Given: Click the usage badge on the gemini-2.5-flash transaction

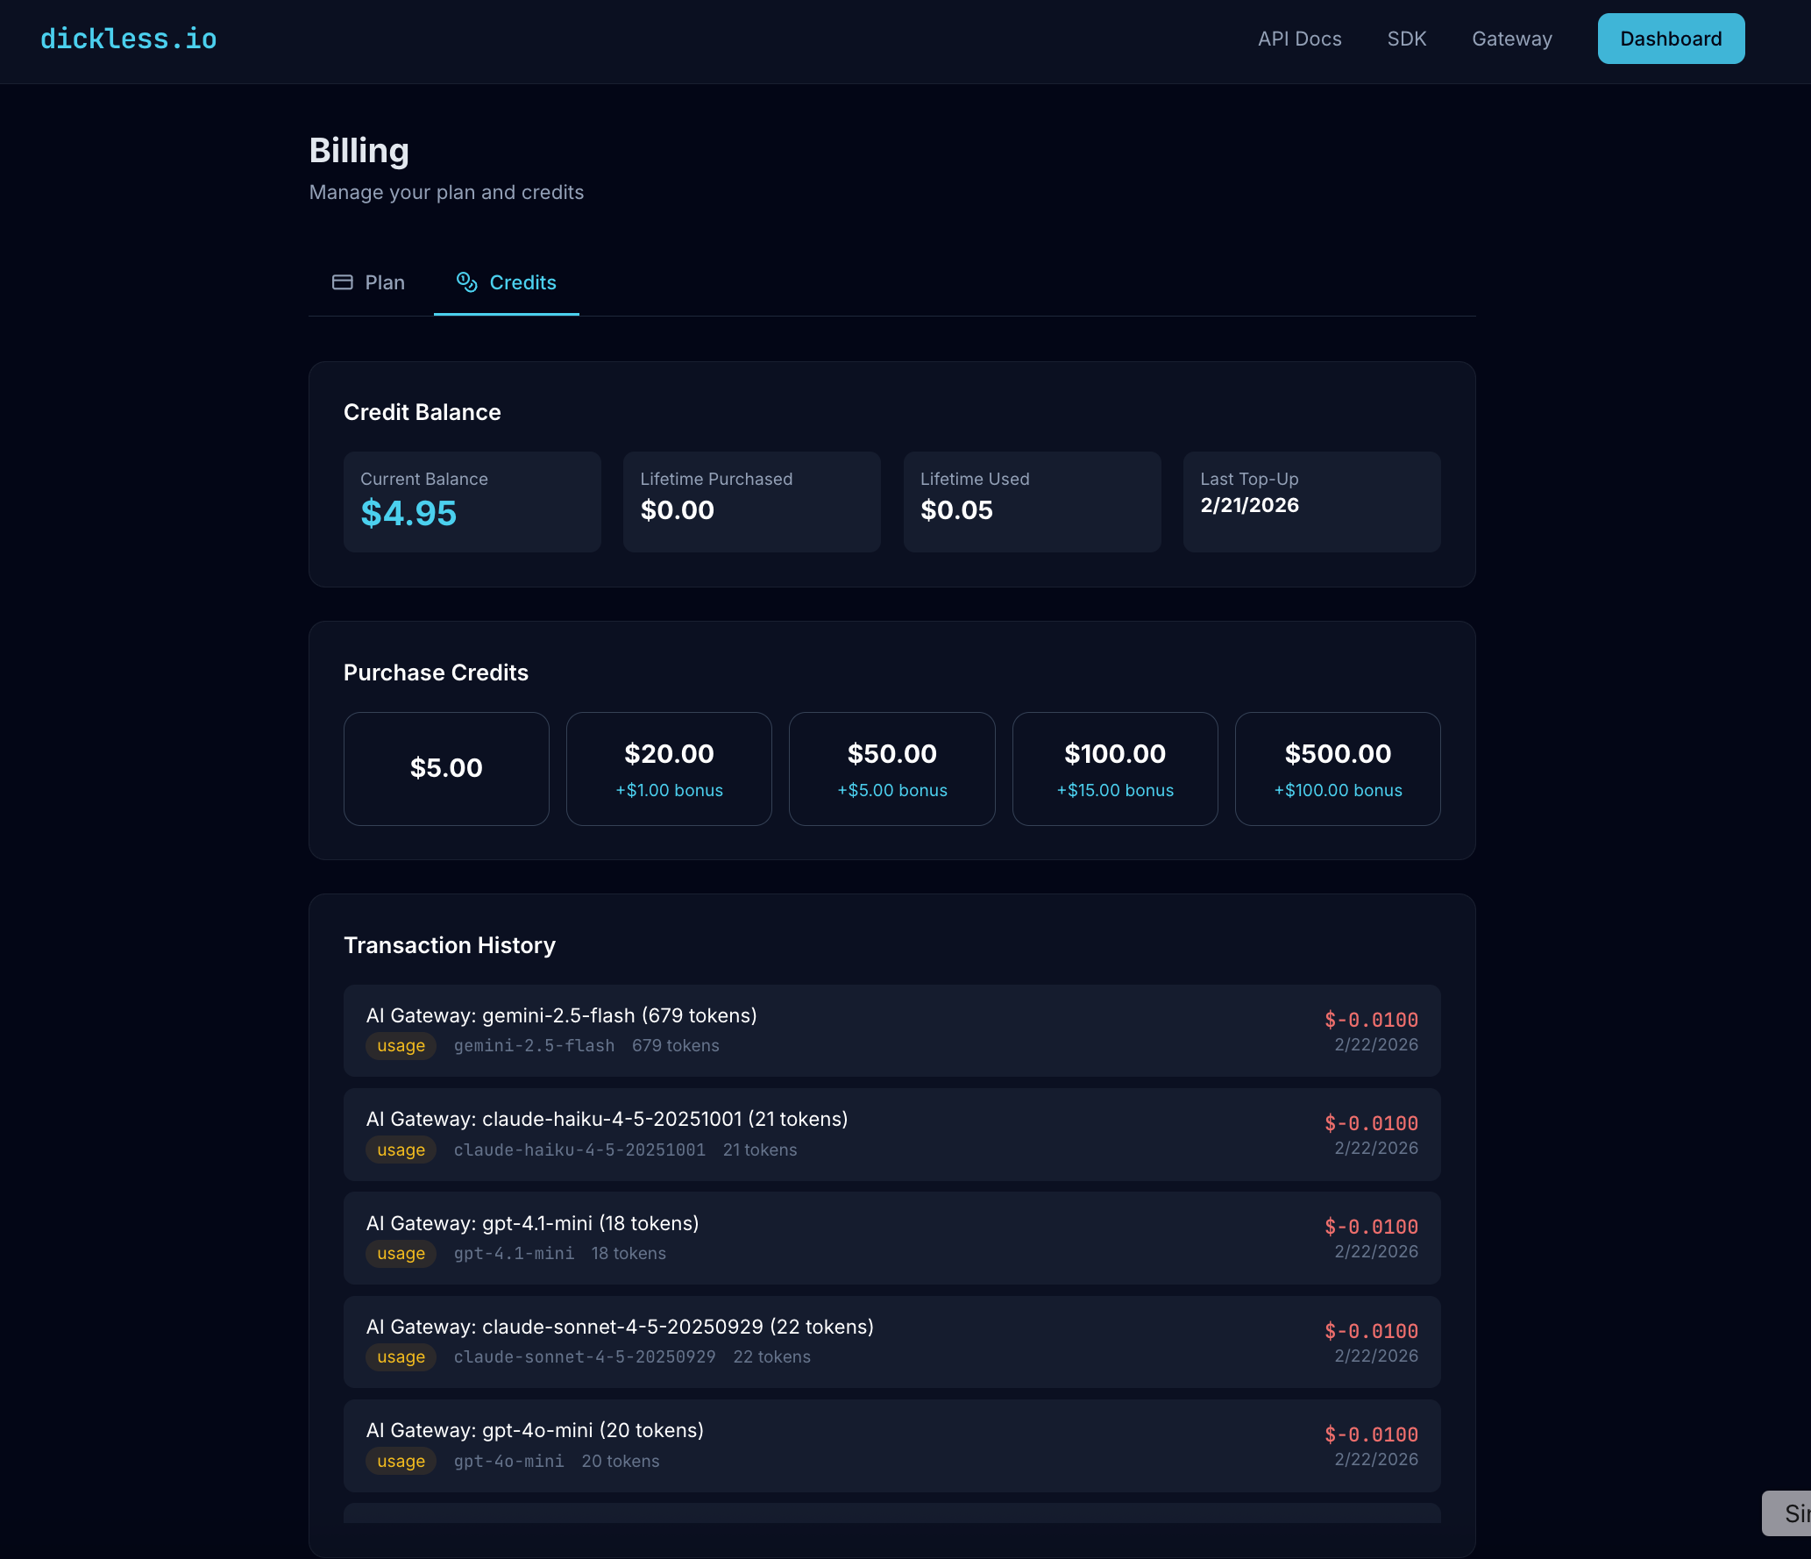Looking at the screenshot, I should (401, 1045).
